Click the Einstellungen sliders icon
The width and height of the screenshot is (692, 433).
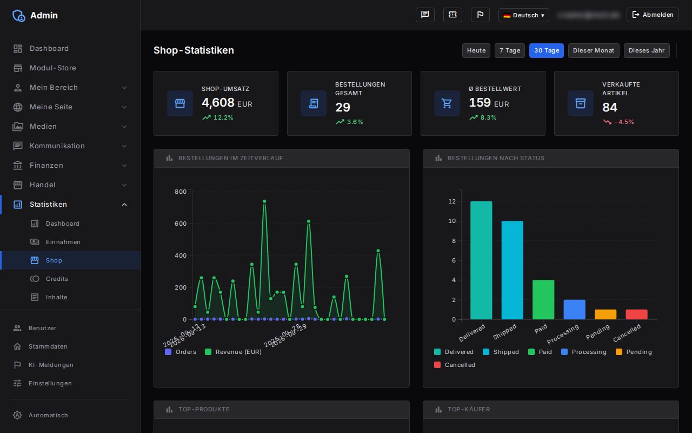(x=17, y=383)
